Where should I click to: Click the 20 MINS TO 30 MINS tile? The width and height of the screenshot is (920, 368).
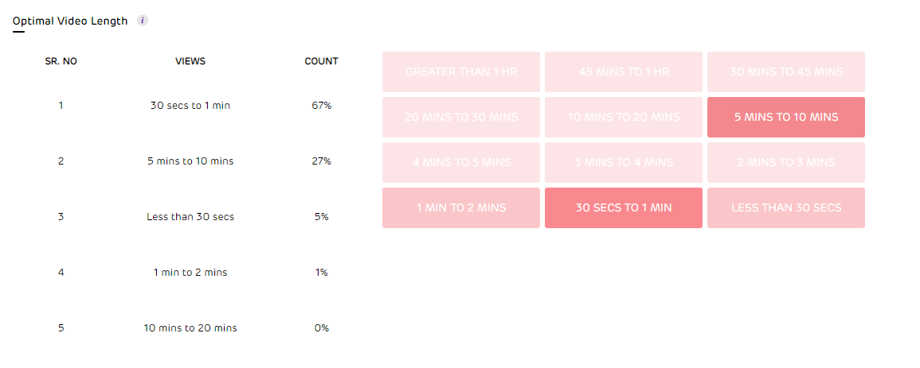coord(461,118)
